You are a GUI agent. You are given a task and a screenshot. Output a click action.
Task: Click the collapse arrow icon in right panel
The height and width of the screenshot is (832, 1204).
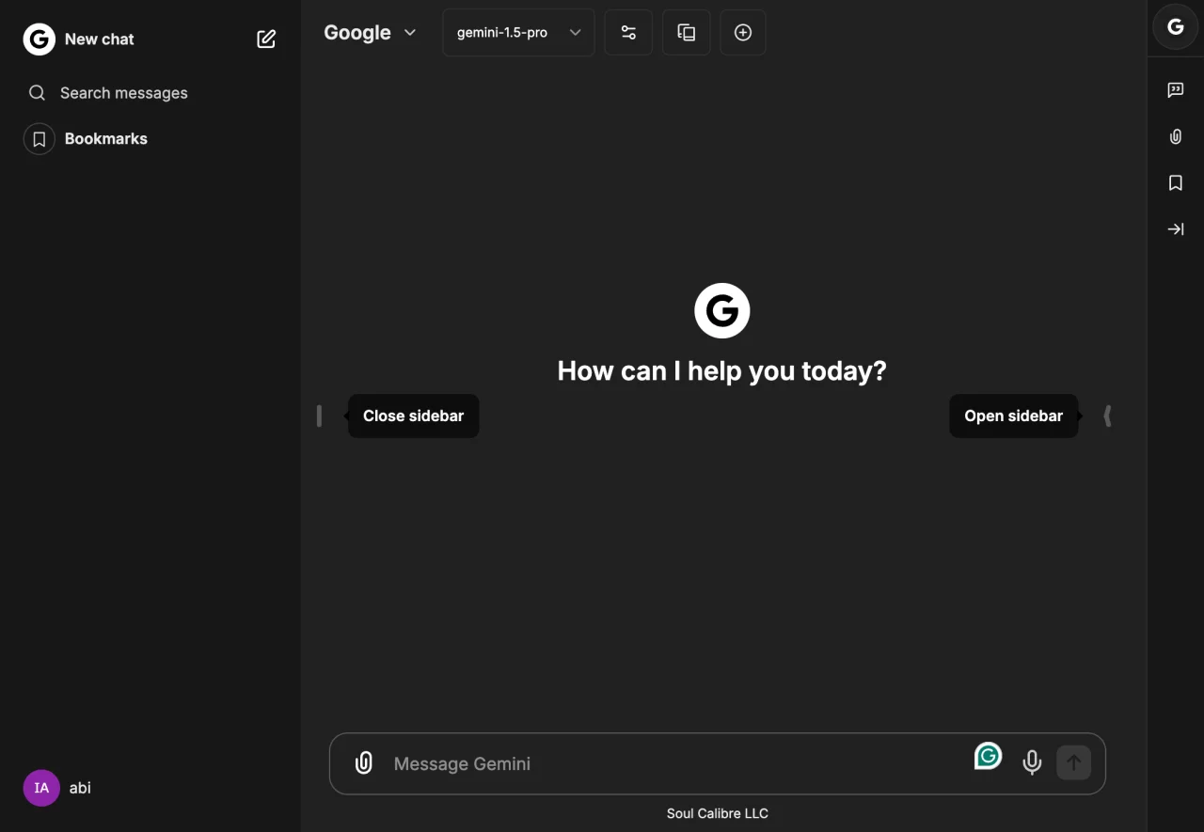pyautogui.click(x=1175, y=228)
